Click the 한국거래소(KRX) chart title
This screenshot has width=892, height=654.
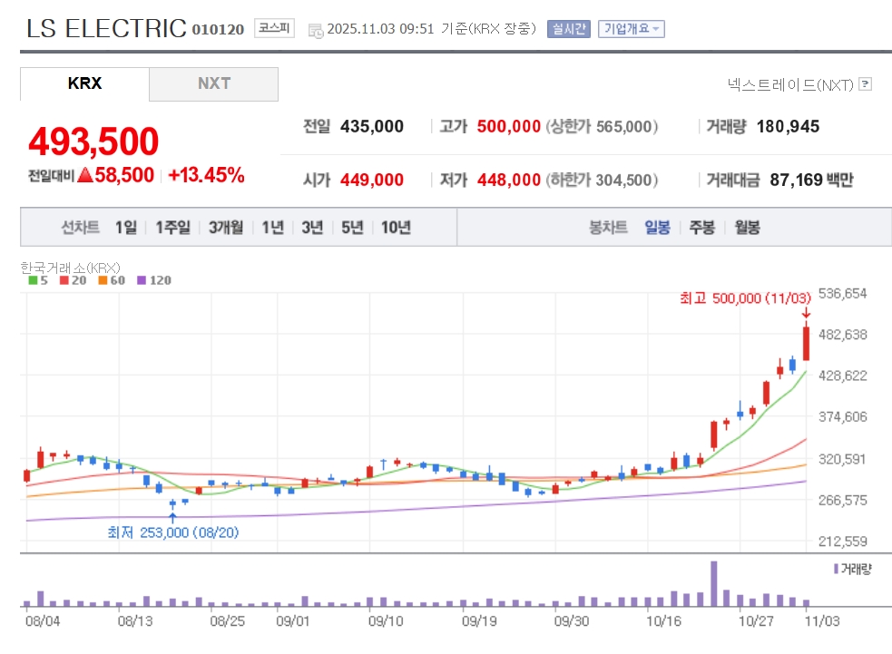click(70, 268)
